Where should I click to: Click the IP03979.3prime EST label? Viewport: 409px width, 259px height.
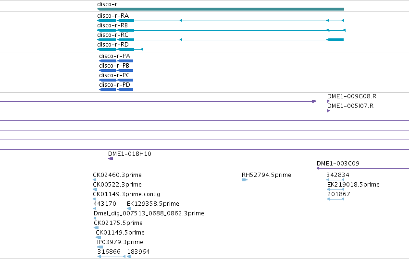(120, 242)
